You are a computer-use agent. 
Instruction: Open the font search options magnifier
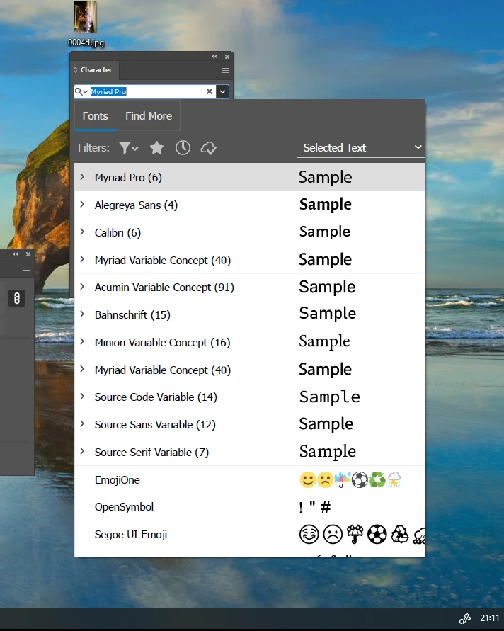pos(81,92)
